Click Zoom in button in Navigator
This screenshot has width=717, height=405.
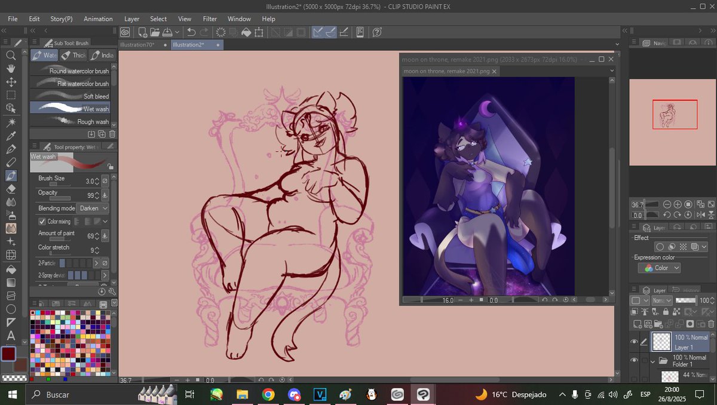tap(678, 204)
